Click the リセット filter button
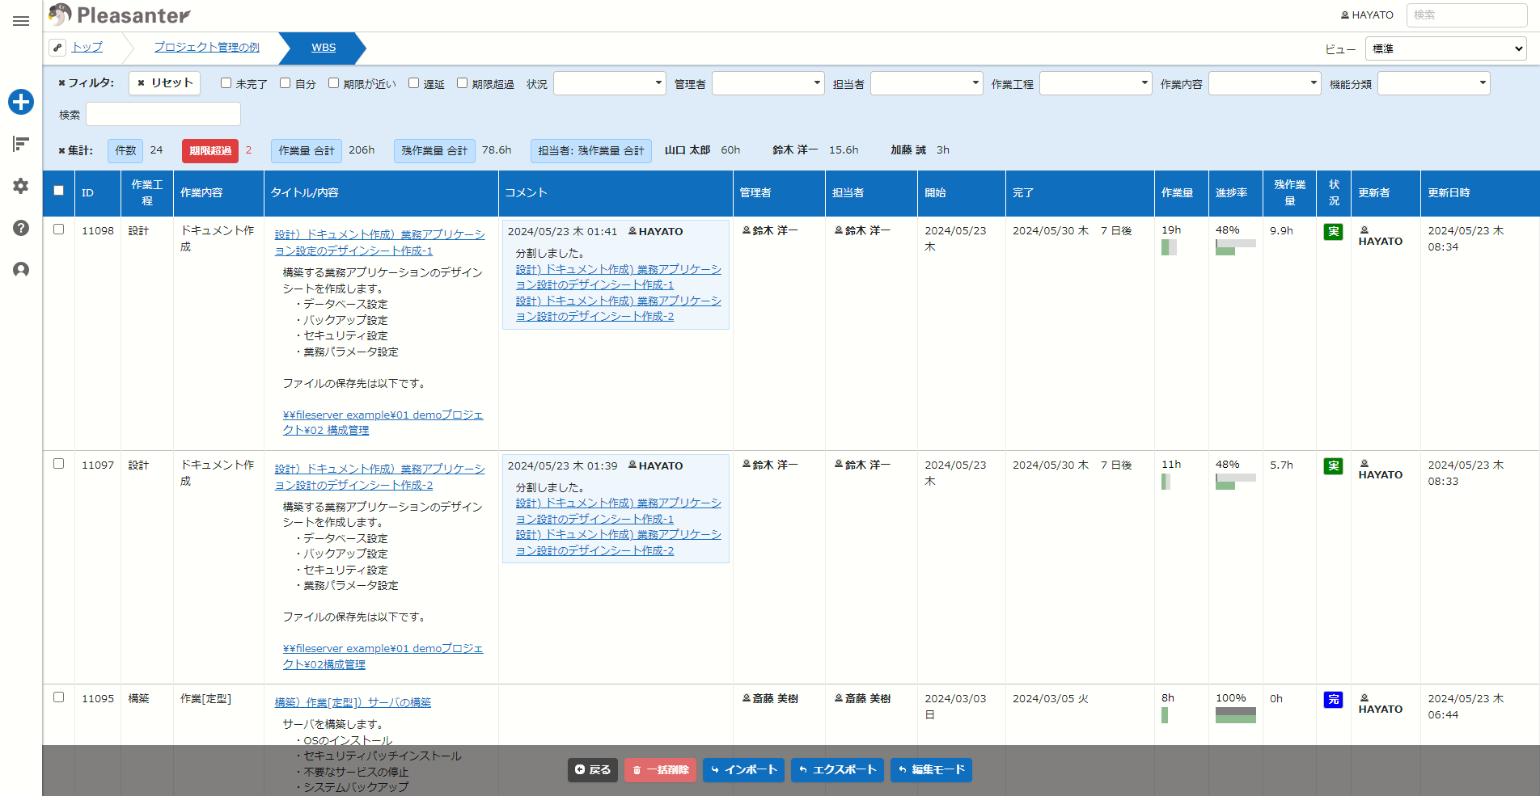This screenshot has width=1540, height=796. (x=165, y=82)
